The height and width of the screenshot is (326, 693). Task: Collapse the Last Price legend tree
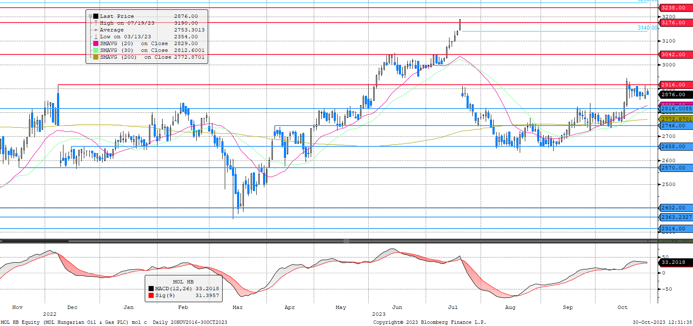(x=90, y=16)
